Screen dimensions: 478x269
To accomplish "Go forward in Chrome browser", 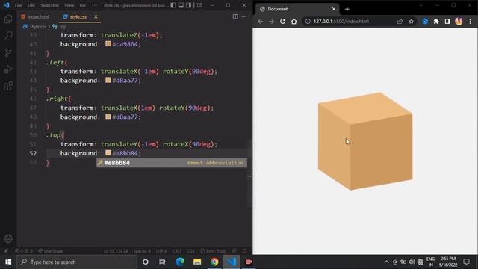I will 271,22.
